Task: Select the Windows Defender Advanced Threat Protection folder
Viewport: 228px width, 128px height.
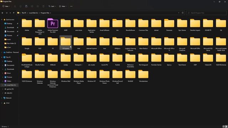Action: click(x=53, y=79)
